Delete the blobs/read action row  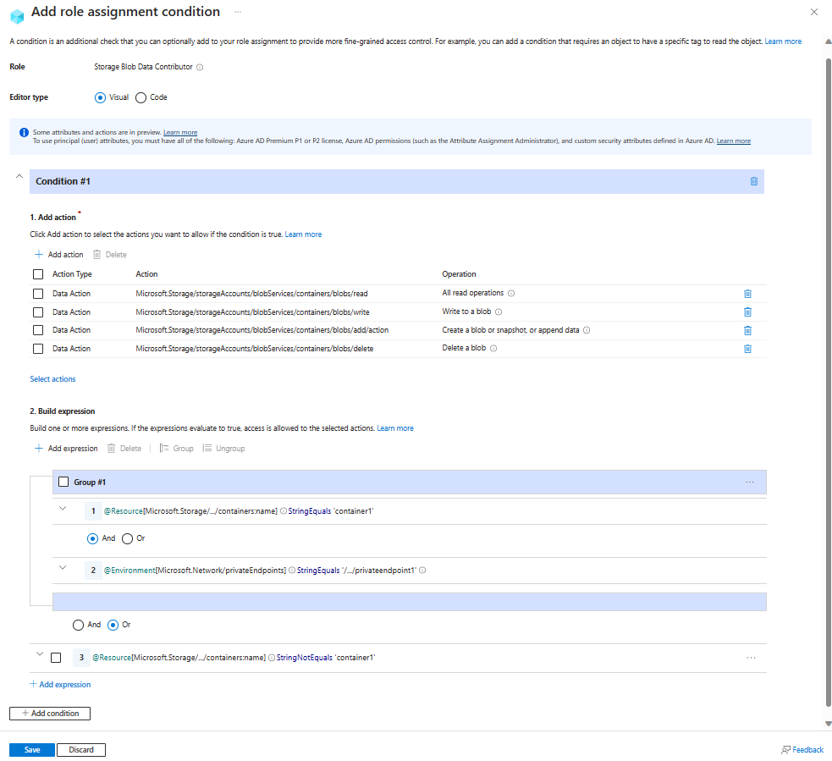747,293
